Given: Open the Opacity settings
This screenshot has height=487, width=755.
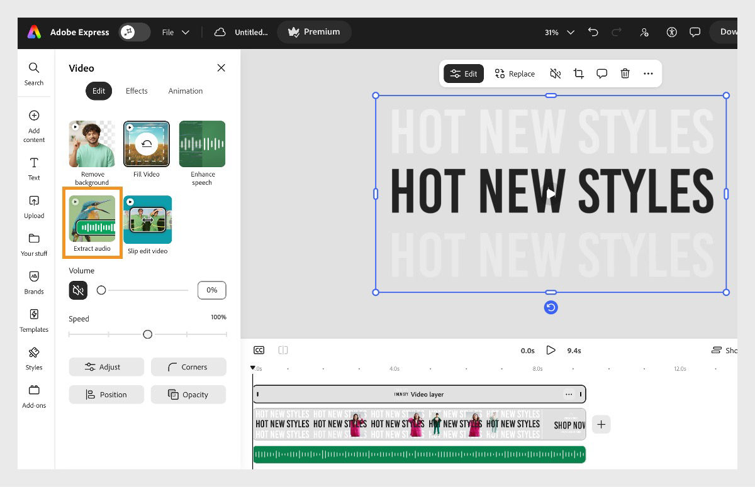Looking at the screenshot, I should (188, 395).
